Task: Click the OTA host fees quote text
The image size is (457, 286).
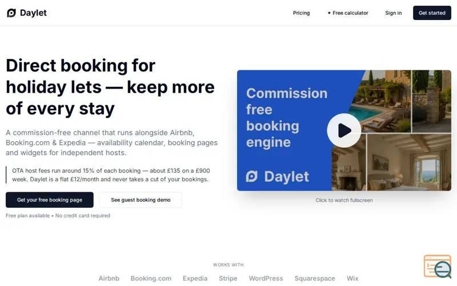Action: (x=111, y=175)
